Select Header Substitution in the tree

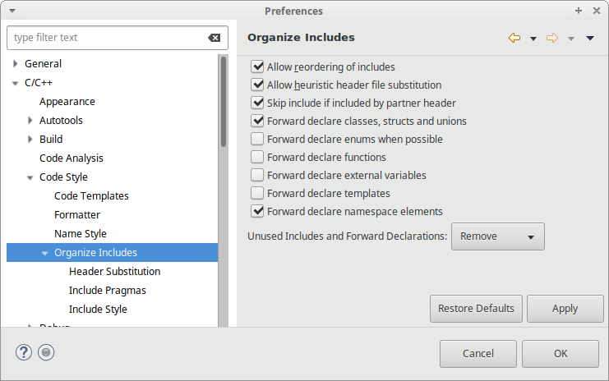114,272
